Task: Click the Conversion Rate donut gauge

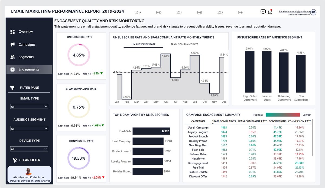Action: (79, 158)
